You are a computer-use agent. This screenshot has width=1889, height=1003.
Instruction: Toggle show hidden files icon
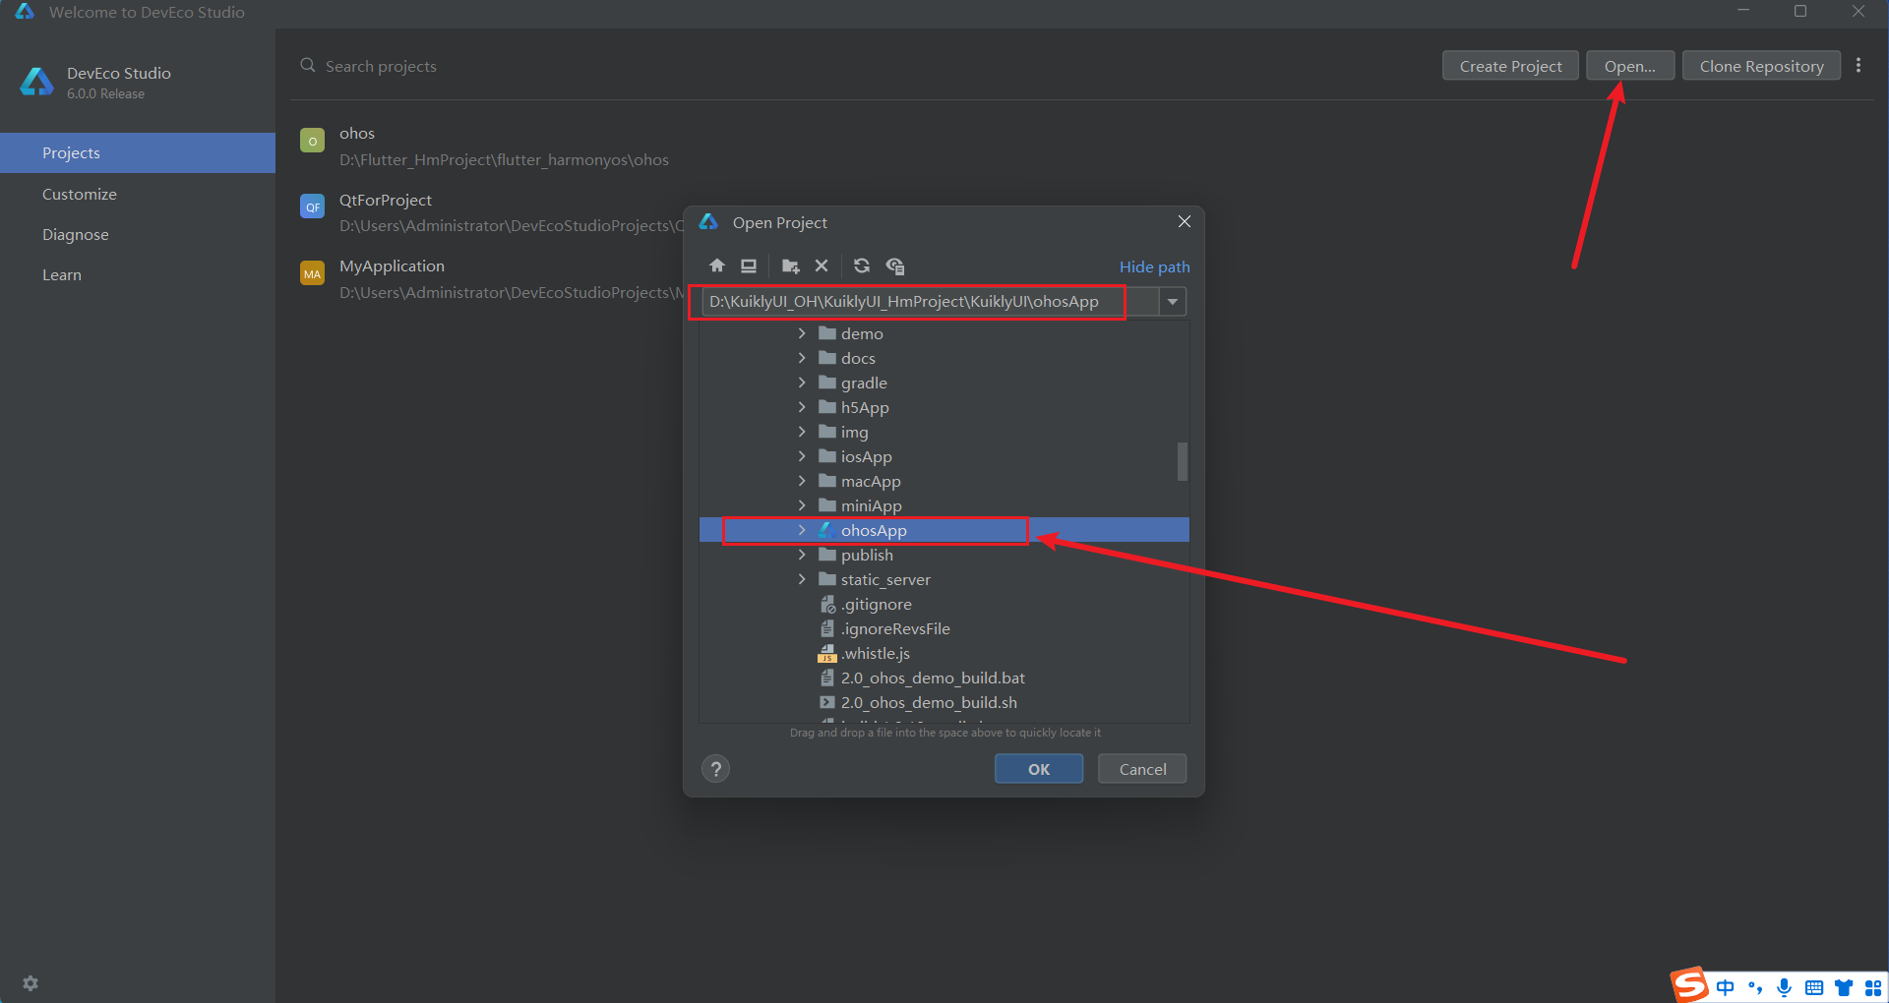(895, 265)
